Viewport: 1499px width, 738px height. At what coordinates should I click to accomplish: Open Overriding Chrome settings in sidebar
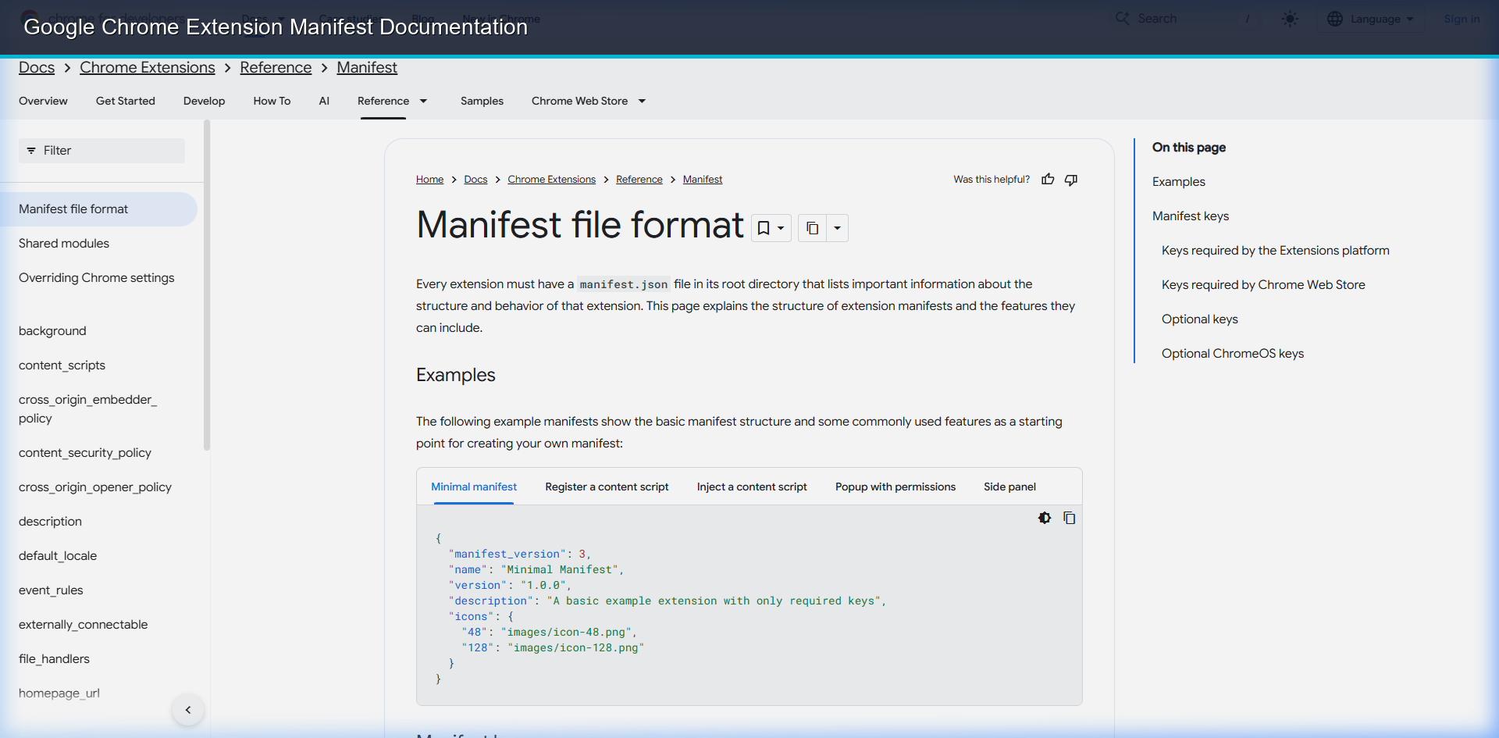97,278
